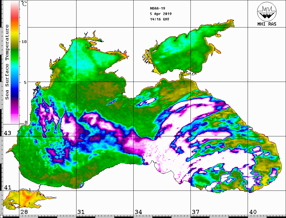286x218 pixels.
Task: Click the "MHI RAS" text under the logo
Action: (x=267, y=24)
